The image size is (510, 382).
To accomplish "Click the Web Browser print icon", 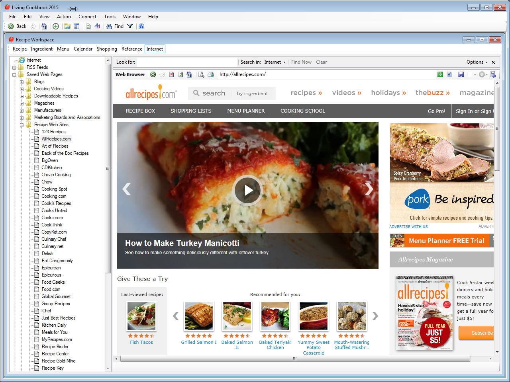I will [210, 74].
